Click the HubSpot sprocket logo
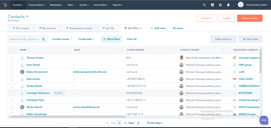 pyautogui.click(x=5, y=5)
